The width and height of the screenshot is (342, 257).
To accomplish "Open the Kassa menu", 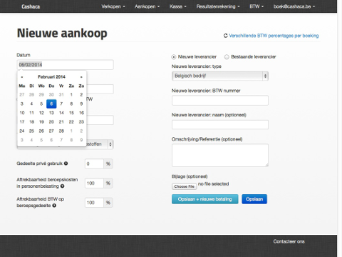I will (x=178, y=6).
